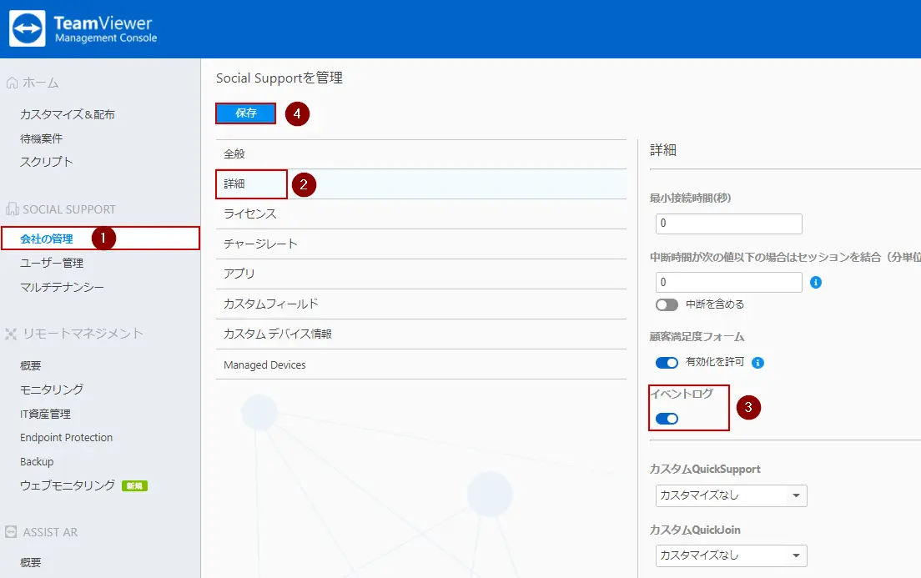Open 概要 under リモートマネジメント
The width and height of the screenshot is (921, 578).
click(x=31, y=365)
